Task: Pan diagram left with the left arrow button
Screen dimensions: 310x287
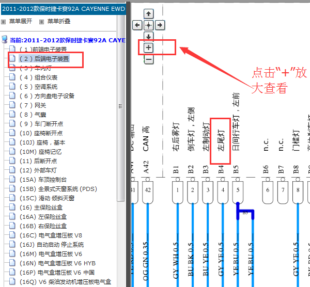Action: (137, 25)
